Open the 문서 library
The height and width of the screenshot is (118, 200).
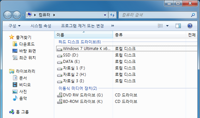coord(23,78)
